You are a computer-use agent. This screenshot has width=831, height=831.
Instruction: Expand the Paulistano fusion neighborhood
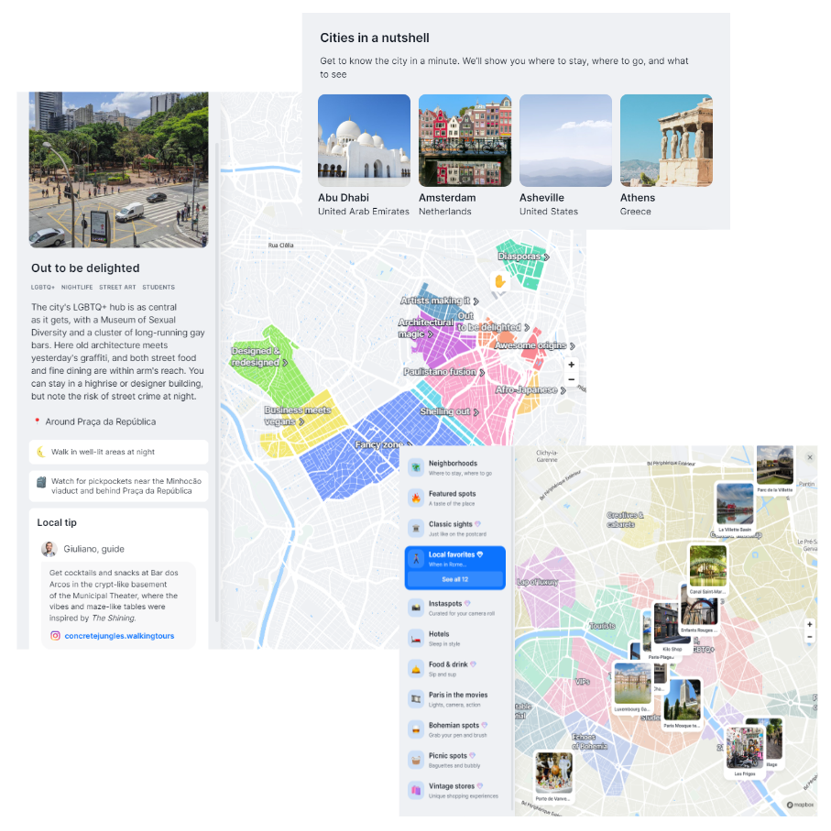point(444,372)
